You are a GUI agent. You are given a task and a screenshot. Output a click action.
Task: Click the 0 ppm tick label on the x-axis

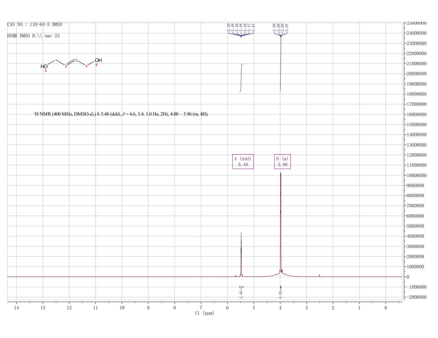[x=386, y=308]
